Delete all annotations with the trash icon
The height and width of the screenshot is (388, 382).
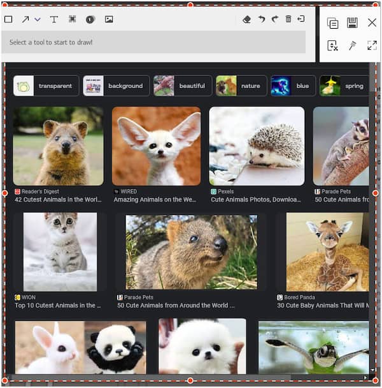pos(288,19)
